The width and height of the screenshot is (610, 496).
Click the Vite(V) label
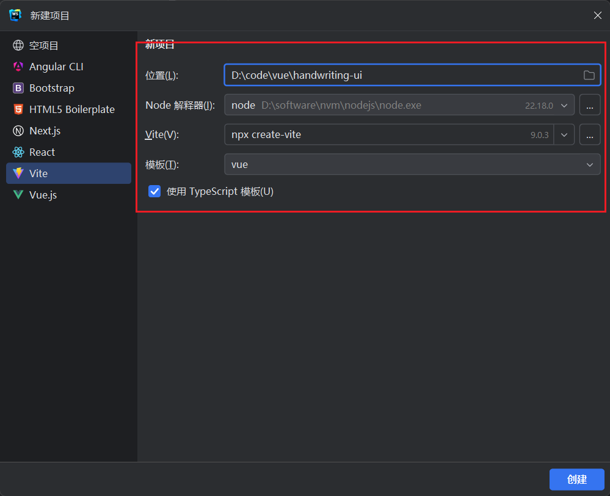(162, 135)
